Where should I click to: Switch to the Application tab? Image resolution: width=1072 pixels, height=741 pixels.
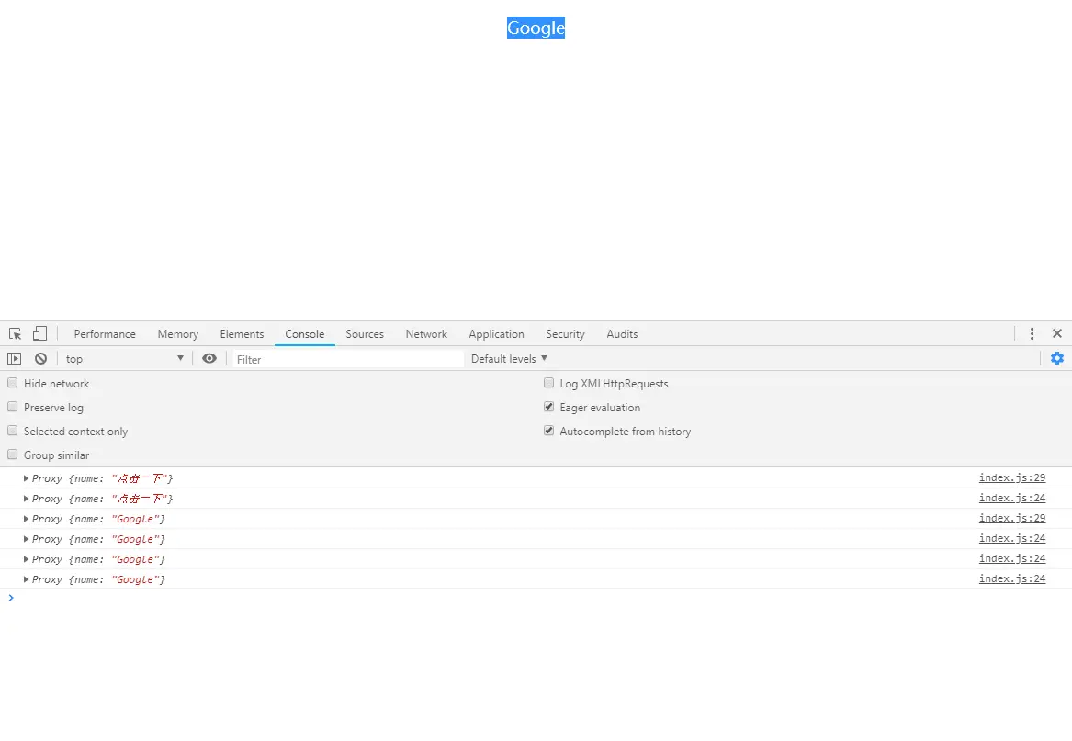[496, 333]
